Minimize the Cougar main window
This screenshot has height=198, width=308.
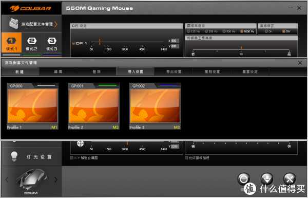[290, 8]
